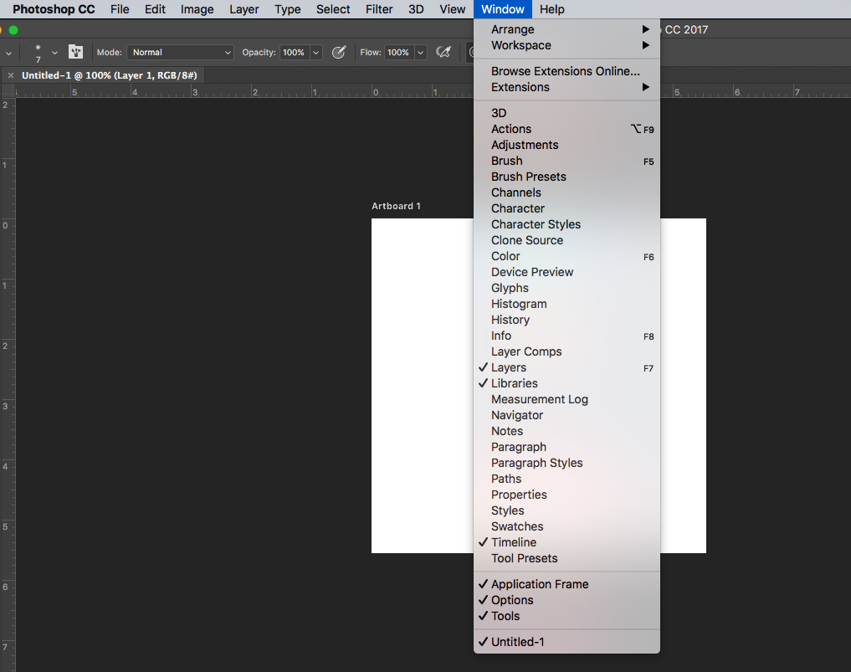This screenshot has height=672, width=851.
Task: Uncheck Libraries panel in Window menu
Action: click(566, 383)
